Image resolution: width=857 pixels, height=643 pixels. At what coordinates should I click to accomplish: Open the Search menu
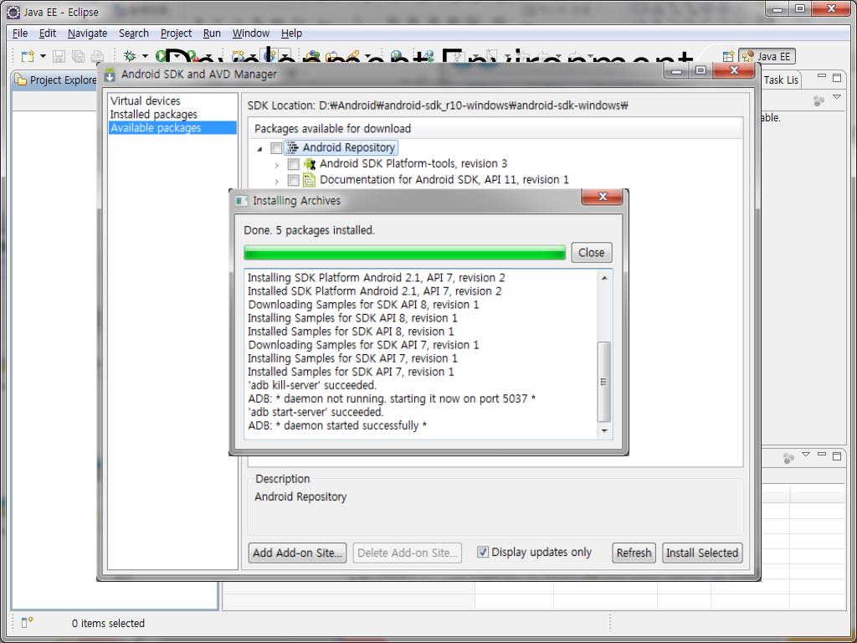tap(134, 33)
